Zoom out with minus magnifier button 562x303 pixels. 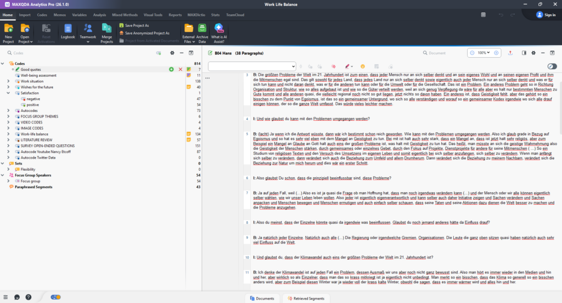click(x=472, y=53)
